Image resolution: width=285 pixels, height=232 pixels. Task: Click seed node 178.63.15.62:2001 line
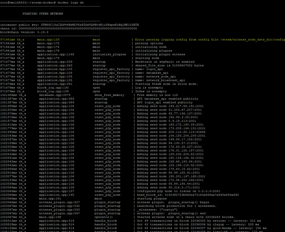click(x=168, y=169)
